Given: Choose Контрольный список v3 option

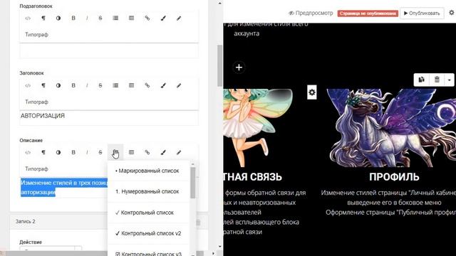Looking at the screenshot, I should click(x=149, y=253).
